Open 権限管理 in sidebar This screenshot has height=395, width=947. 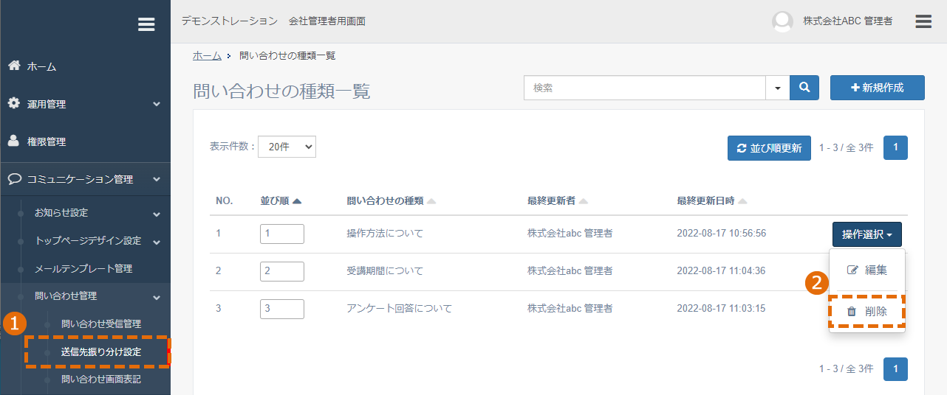coord(47,141)
